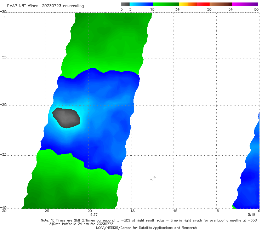The image size is (262, 230).
Task: Click the 'Data buffer is 24 hrs' note
Action: tap(81, 224)
